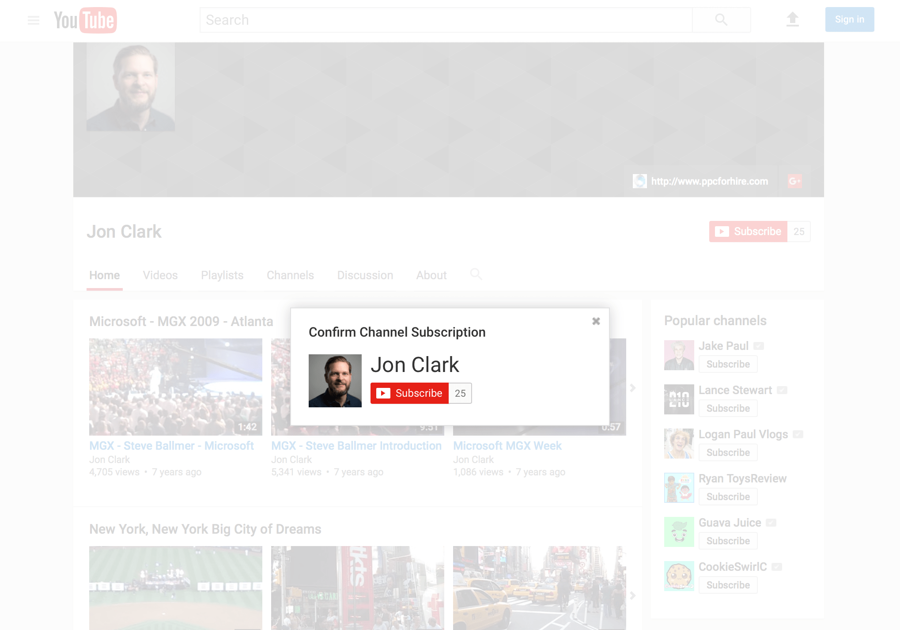The width and height of the screenshot is (900, 630).
Task: Show next videos in New York shelf
Action: point(632,596)
